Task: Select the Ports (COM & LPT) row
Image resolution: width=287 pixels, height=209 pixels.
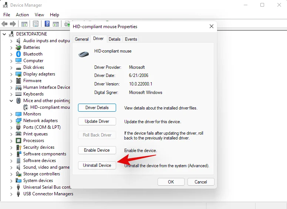Action: (38, 127)
